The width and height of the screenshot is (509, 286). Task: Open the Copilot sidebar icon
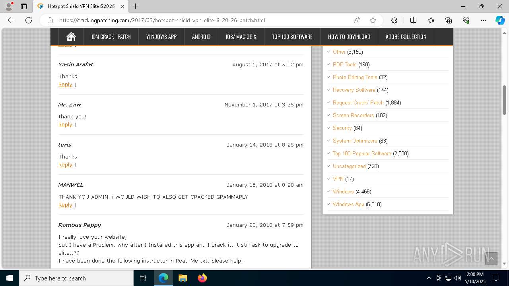500,20
